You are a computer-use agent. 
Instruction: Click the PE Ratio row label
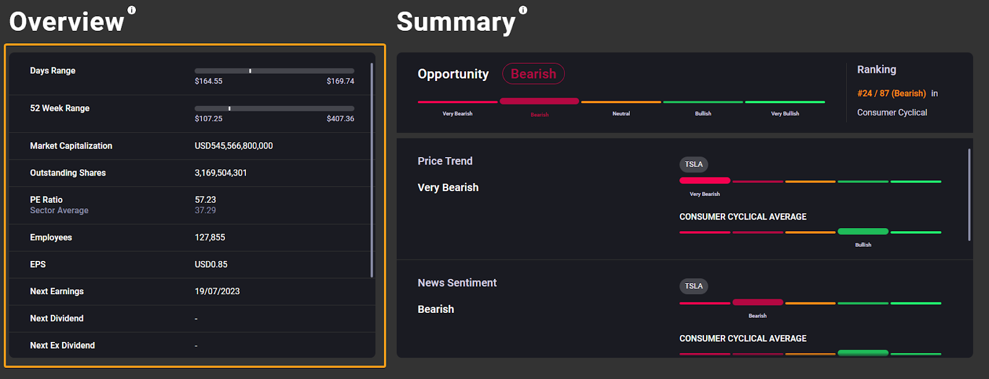[46, 200]
